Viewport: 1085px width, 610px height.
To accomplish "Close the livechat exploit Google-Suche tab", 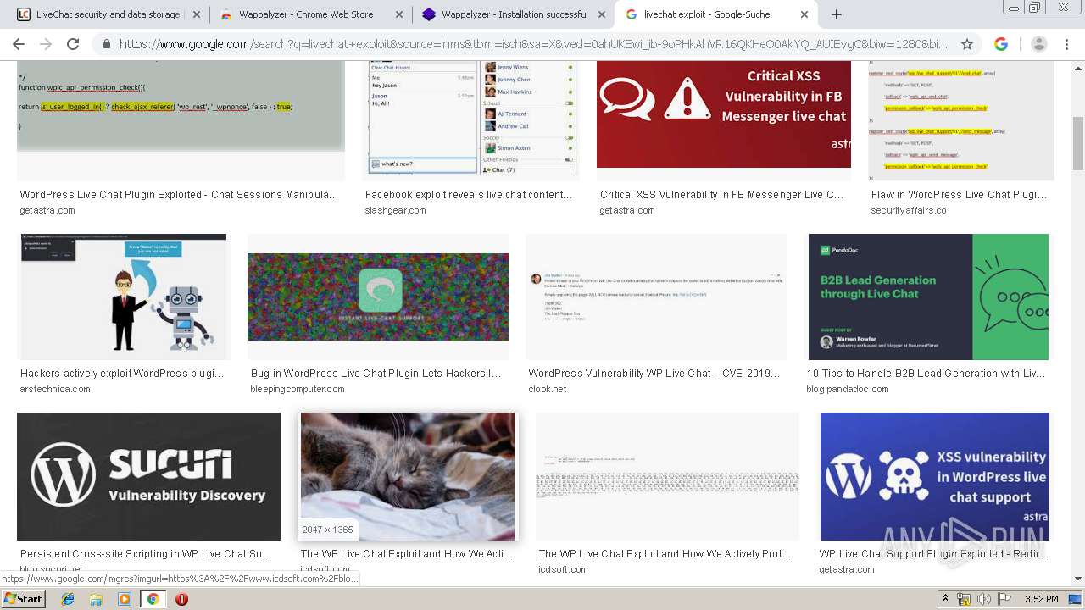I will click(x=805, y=14).
